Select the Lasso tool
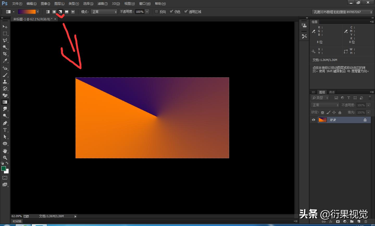This screenshot has height=226, width=375. [x=5, y=40]
